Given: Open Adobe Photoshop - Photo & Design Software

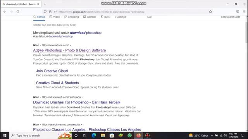Looking at the screenshot, I should pyautogui.click(x=69, y=50).
